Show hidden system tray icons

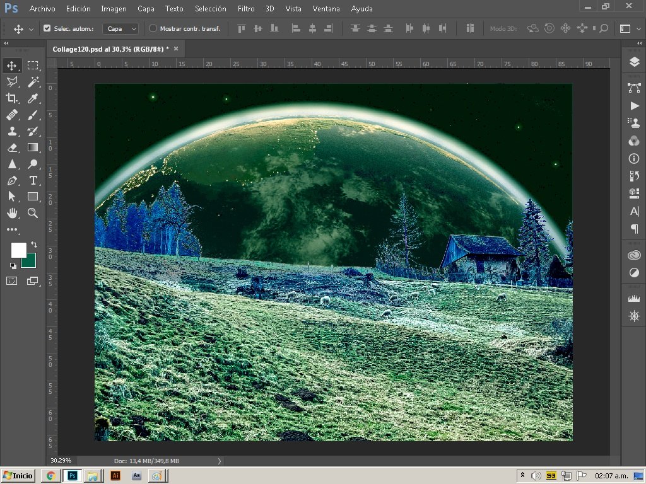click(522, 475)
